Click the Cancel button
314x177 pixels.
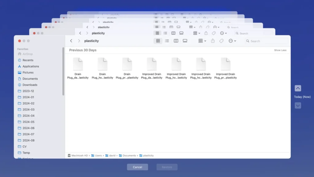[137, 167]
